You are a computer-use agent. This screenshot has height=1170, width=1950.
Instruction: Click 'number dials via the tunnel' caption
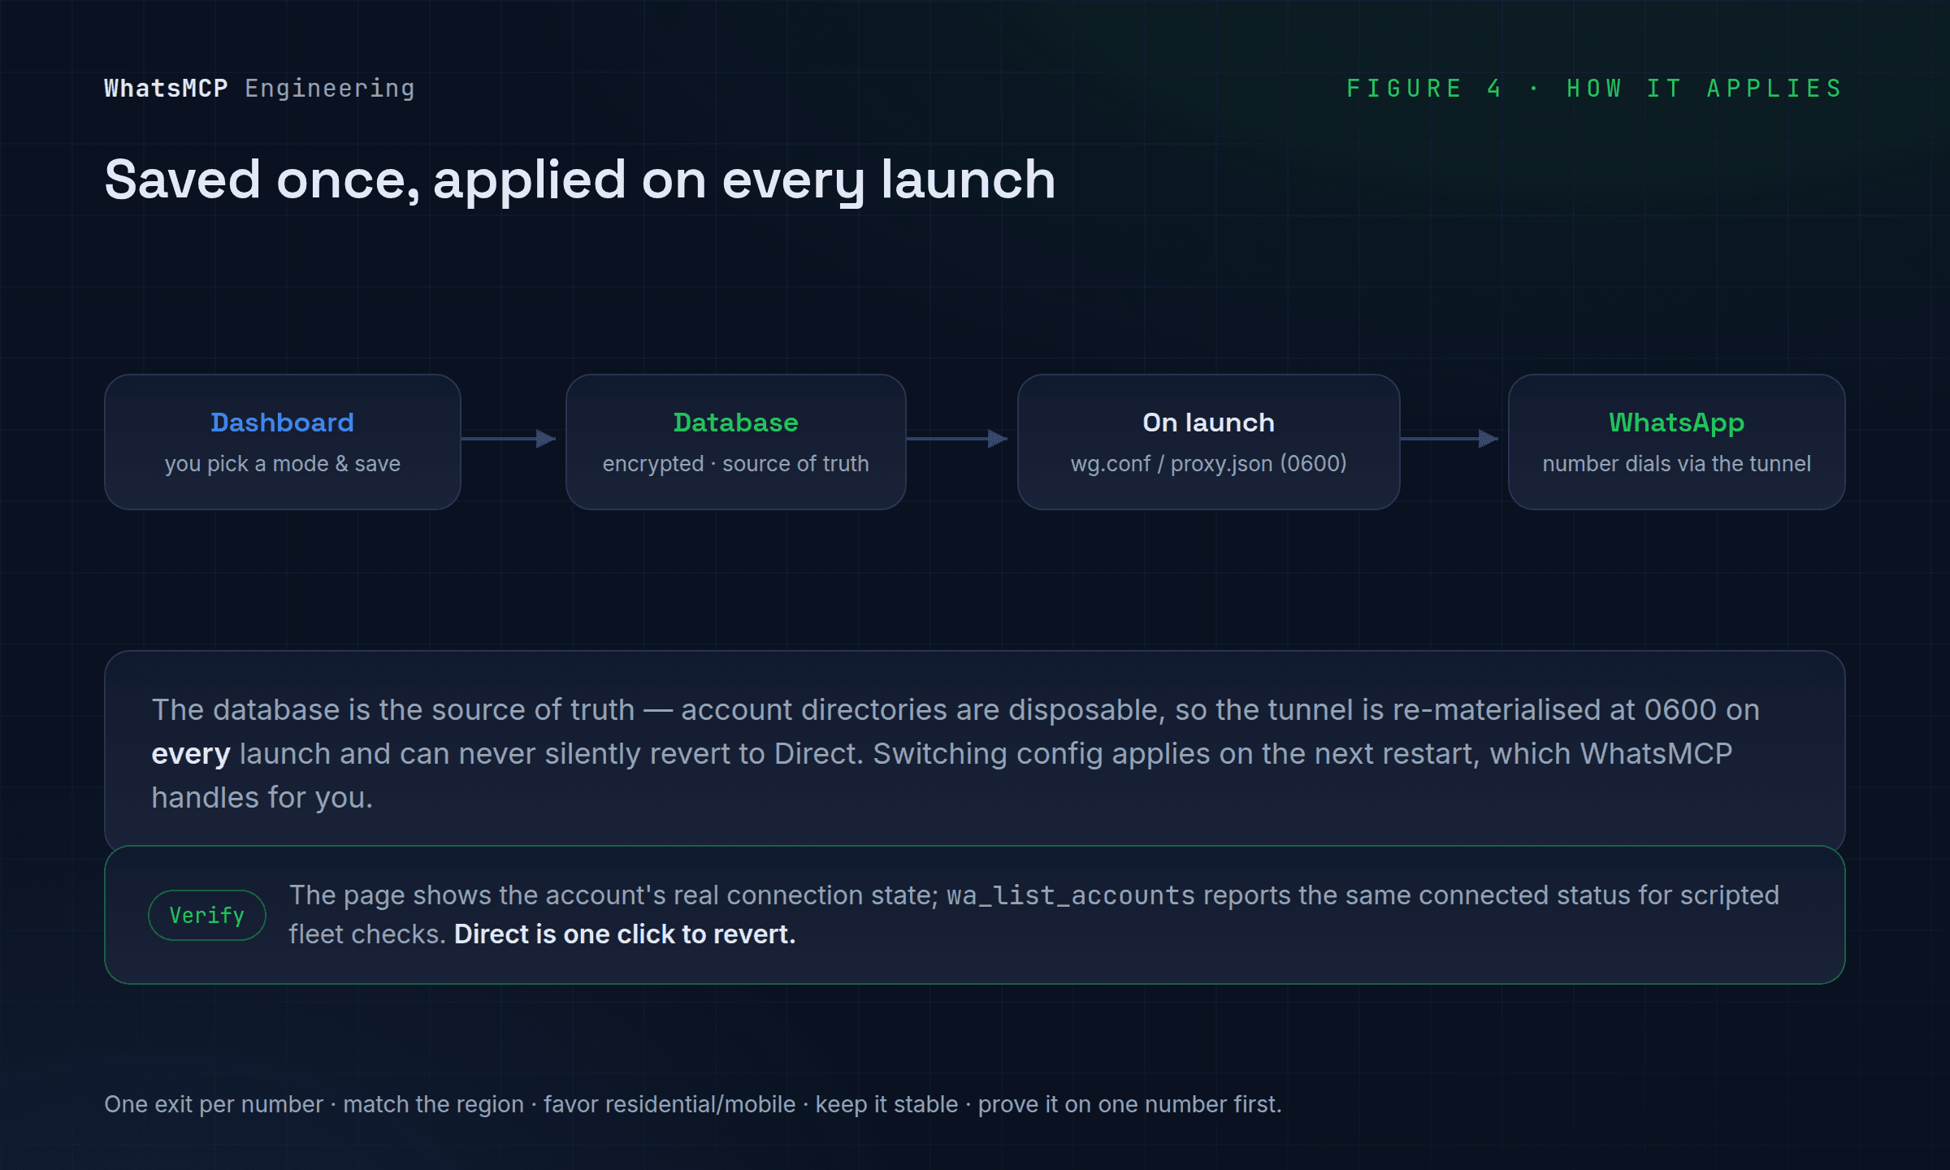(x=1677, y=463)
